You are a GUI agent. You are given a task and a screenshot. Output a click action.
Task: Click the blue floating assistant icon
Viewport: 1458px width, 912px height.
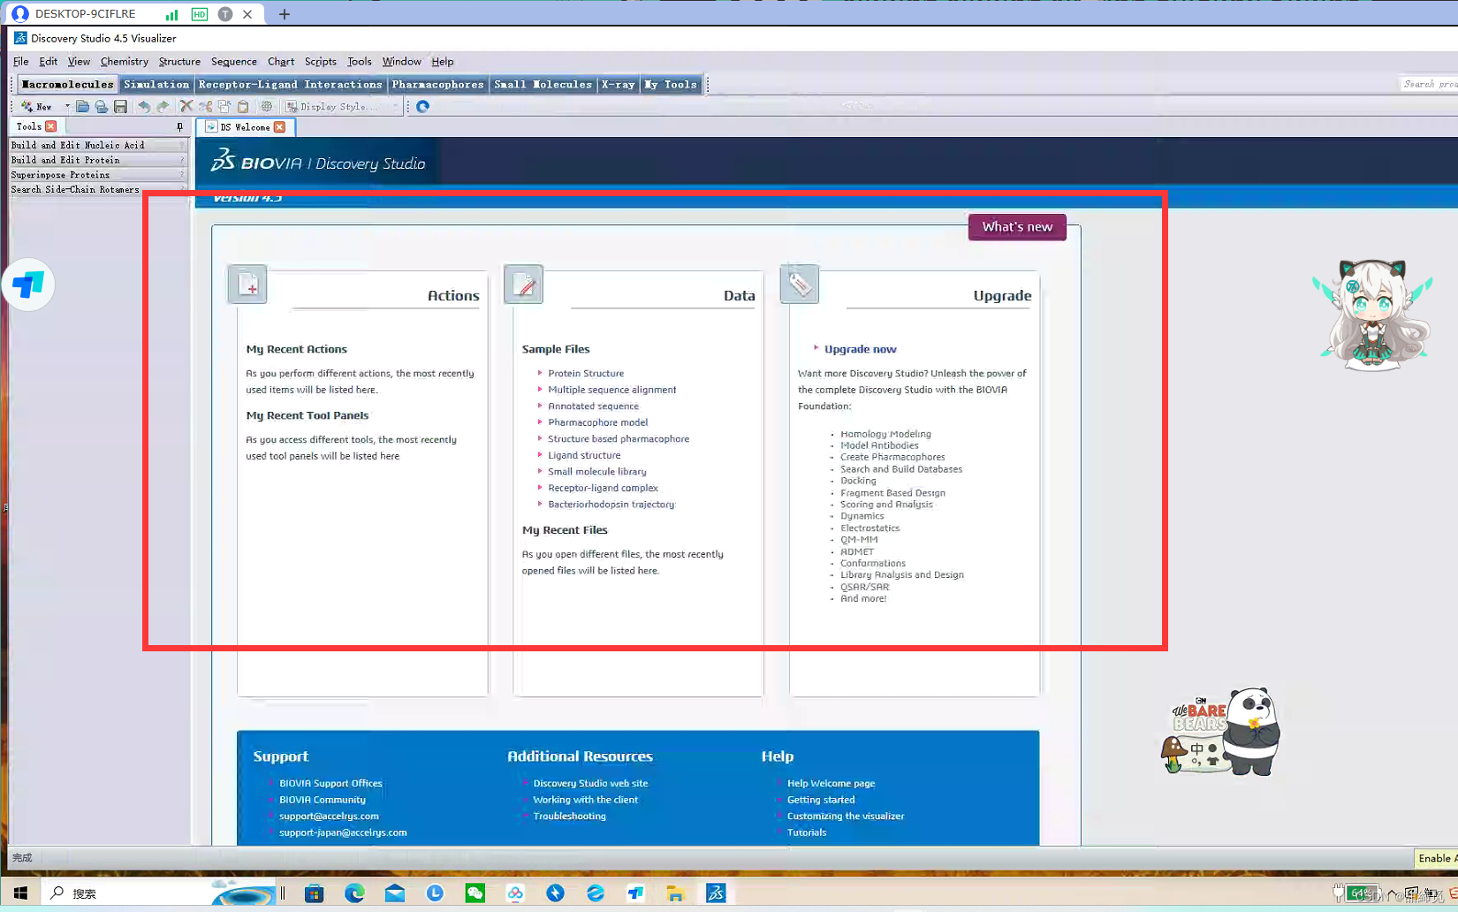pos(28,285)
